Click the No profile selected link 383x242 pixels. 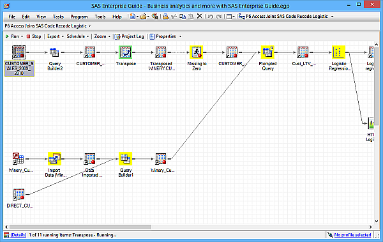(x=352, y=235)
